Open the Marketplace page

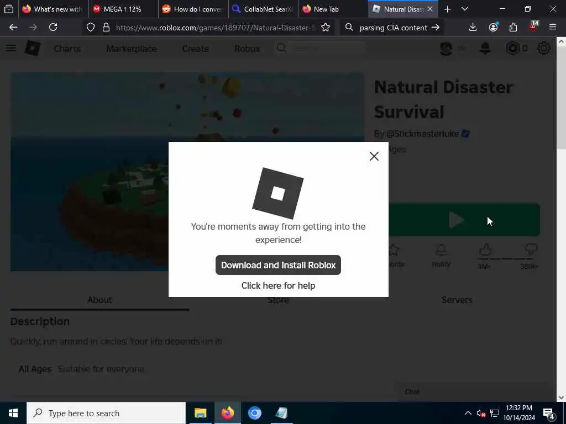pyautogui.click(x=132, y=49)
